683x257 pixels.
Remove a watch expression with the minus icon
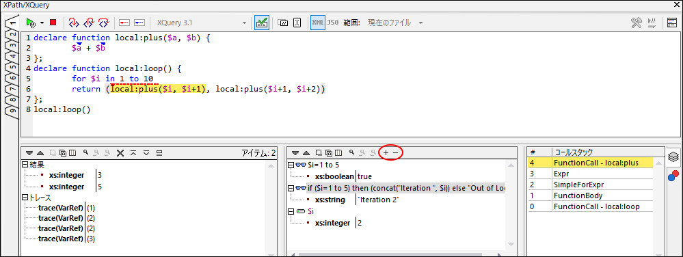396,153
